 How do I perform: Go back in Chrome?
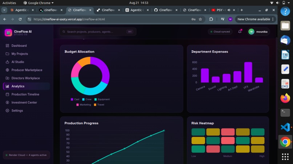[x=5, y=19]
